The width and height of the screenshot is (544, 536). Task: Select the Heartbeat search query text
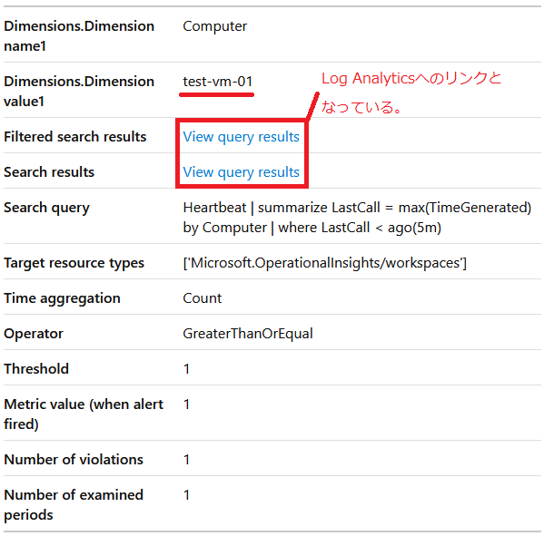point(357,218)
